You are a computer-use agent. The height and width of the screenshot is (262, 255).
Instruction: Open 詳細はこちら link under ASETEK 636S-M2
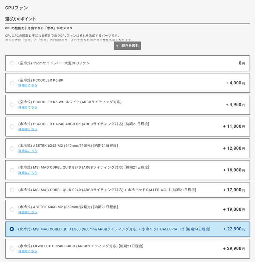pos(28,212)
